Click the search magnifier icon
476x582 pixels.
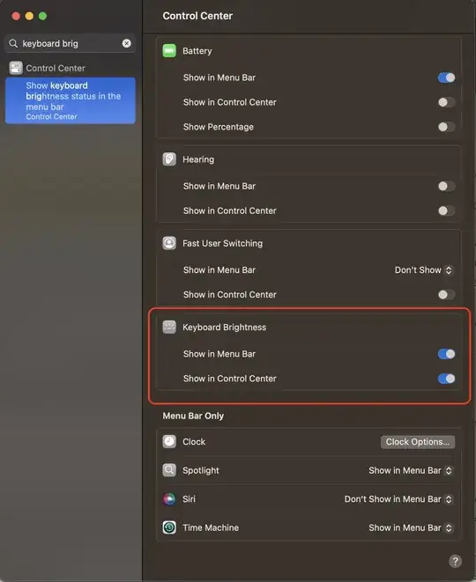tap(13, 43)
